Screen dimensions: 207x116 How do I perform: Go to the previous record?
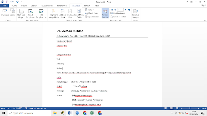pos(115,10)
